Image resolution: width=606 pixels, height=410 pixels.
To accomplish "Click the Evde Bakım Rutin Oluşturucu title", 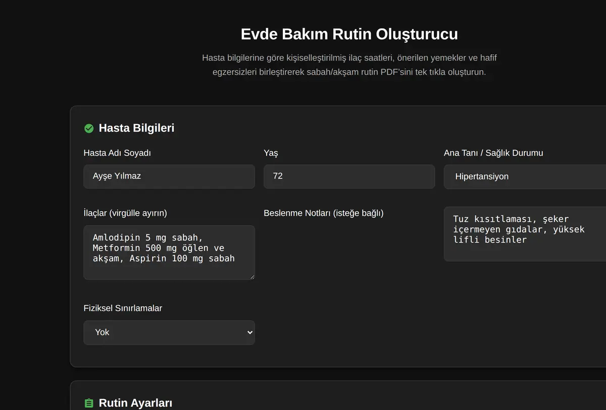I will click(349, 34).
